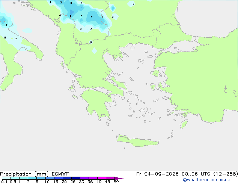Viewport: 238px width, 183px height.
Task: Click the island of Crete on the map
Action: click(137, 141)
